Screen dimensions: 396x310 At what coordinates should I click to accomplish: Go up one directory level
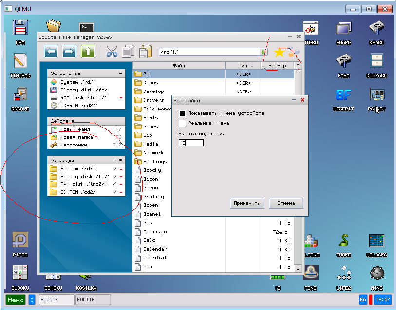pyautogui.click(x=88, y=52)
